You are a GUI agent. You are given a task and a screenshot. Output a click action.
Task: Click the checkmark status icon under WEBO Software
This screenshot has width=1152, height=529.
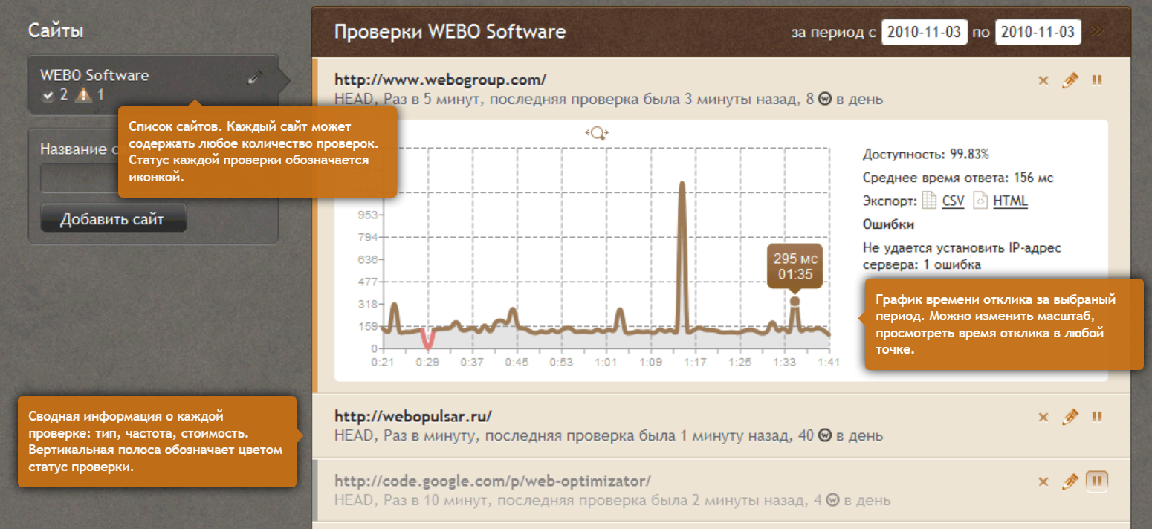click(x=48, y=96)
